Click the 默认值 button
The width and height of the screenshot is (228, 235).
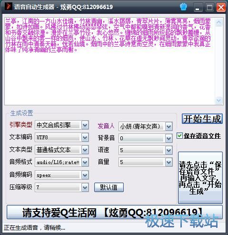click(x=109, y=187)
